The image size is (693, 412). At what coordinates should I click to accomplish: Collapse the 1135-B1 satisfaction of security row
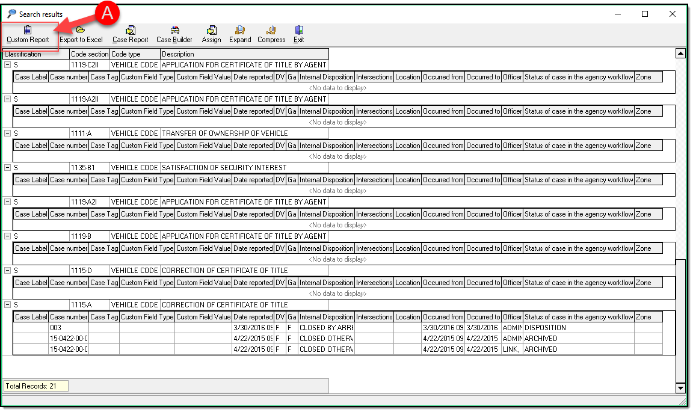coord(7,168)
